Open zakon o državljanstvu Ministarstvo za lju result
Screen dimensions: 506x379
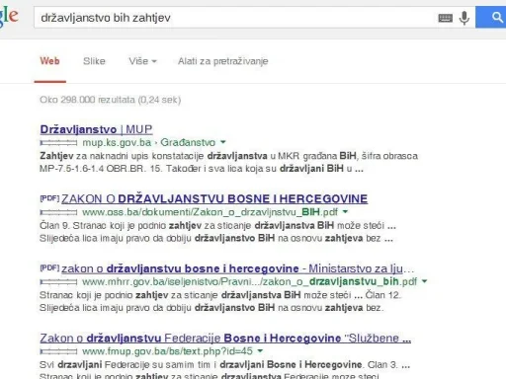[238, 268]
